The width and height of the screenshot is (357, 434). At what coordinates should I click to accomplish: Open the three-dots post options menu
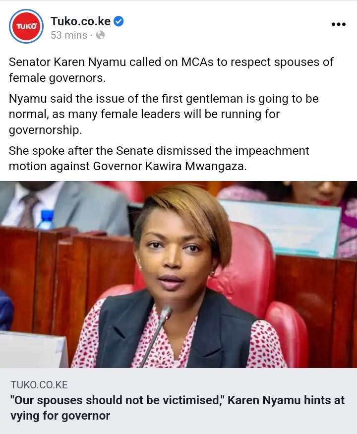coord(339,24)
